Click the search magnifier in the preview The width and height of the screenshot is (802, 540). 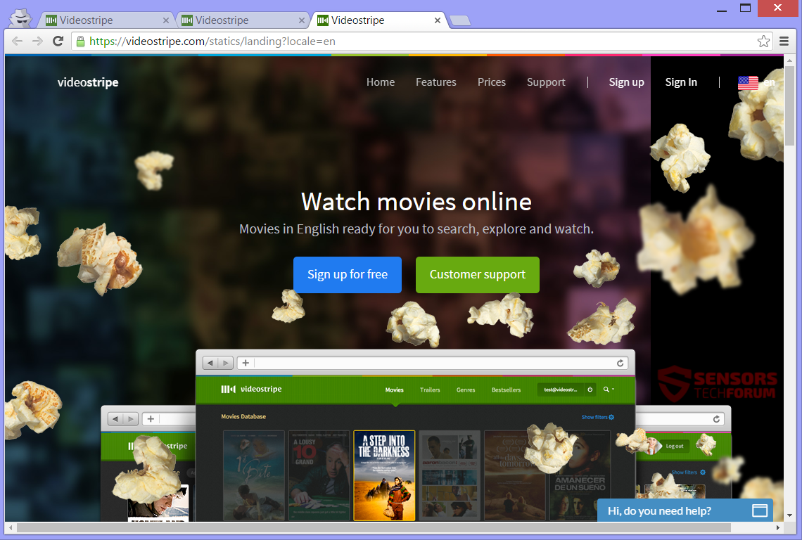[606, 390]
